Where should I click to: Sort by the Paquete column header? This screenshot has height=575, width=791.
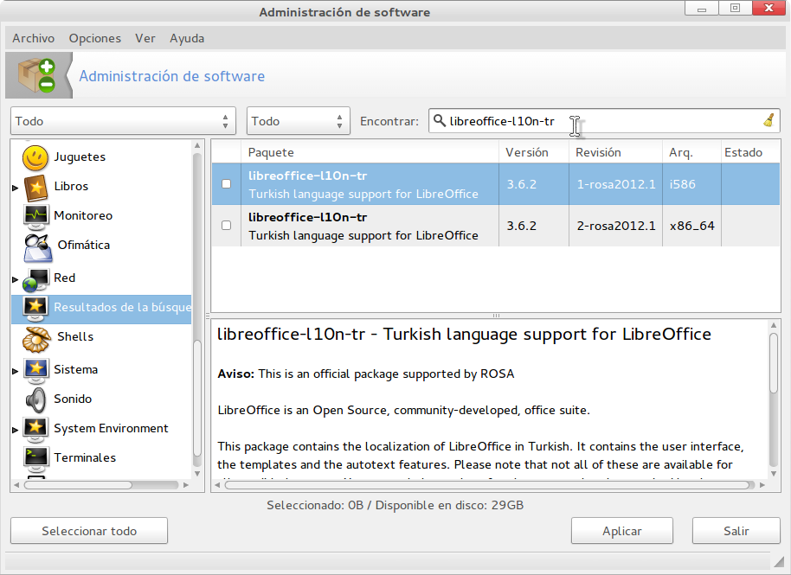(370, 152)
